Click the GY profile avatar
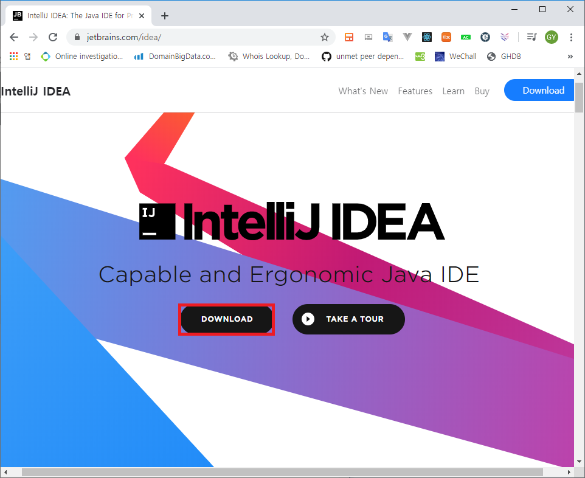Viewport: 585px width, 478px height. click(x=552, y=37)
